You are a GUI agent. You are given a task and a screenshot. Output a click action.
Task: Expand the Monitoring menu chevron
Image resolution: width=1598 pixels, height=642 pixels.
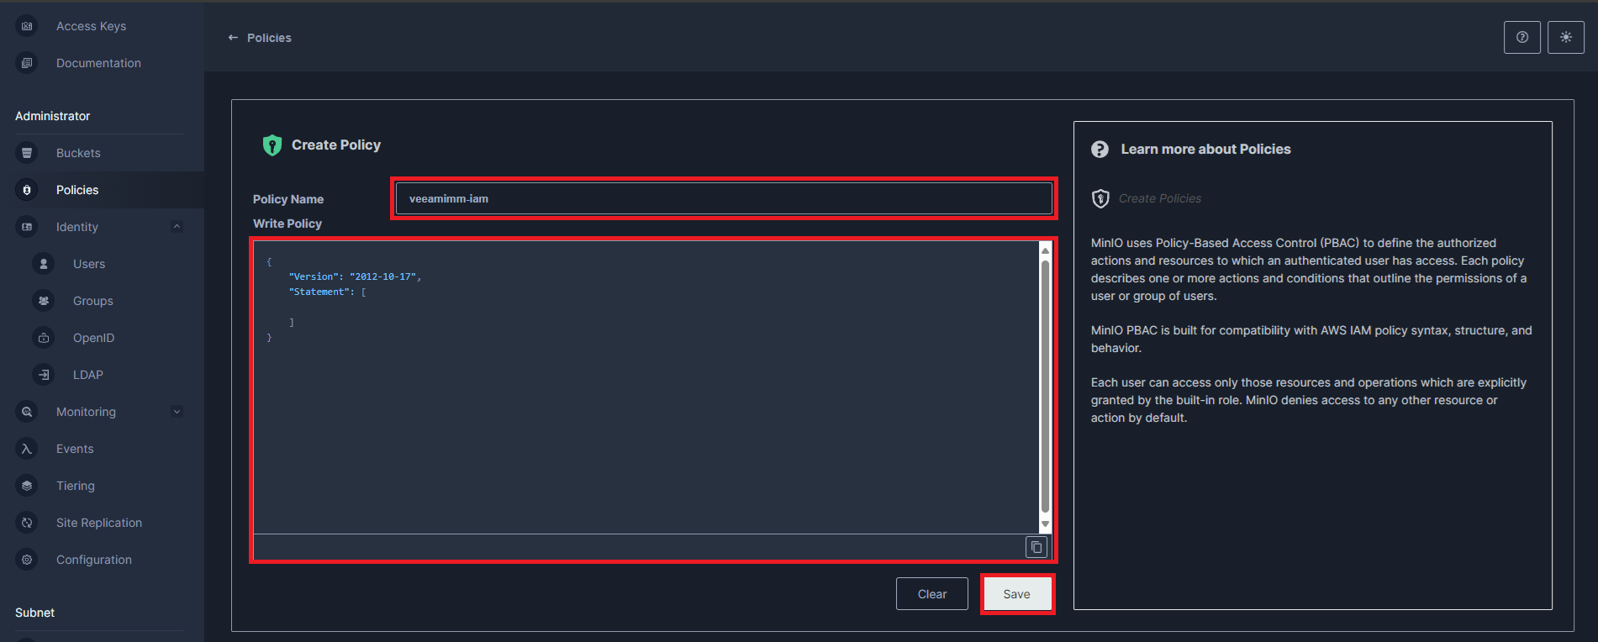pos(177,412)
